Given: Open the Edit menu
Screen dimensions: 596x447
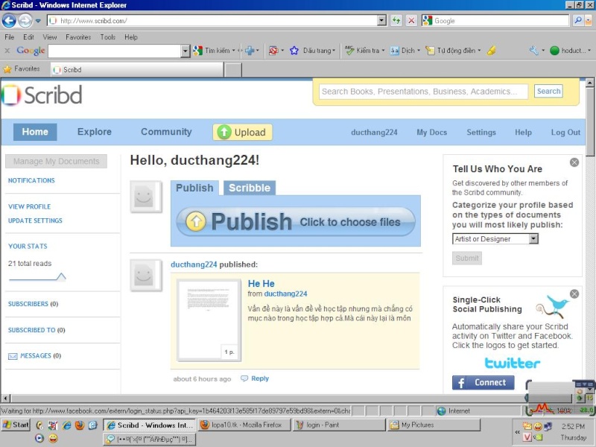Looking at the screenshot, I should 28,37.
